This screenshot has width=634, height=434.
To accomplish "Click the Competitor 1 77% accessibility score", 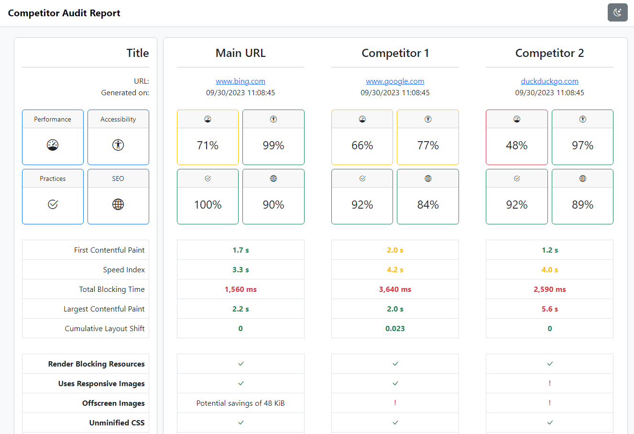I will 428,145.
